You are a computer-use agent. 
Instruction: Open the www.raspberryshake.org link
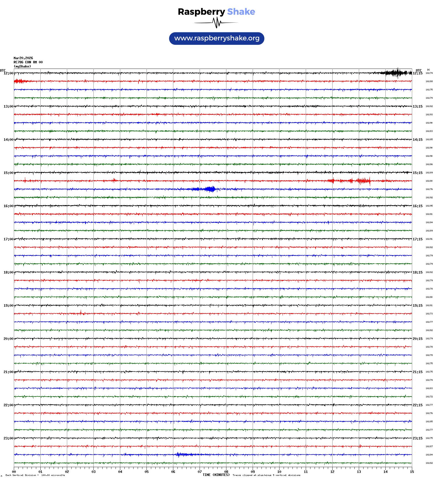coord(217,38)
